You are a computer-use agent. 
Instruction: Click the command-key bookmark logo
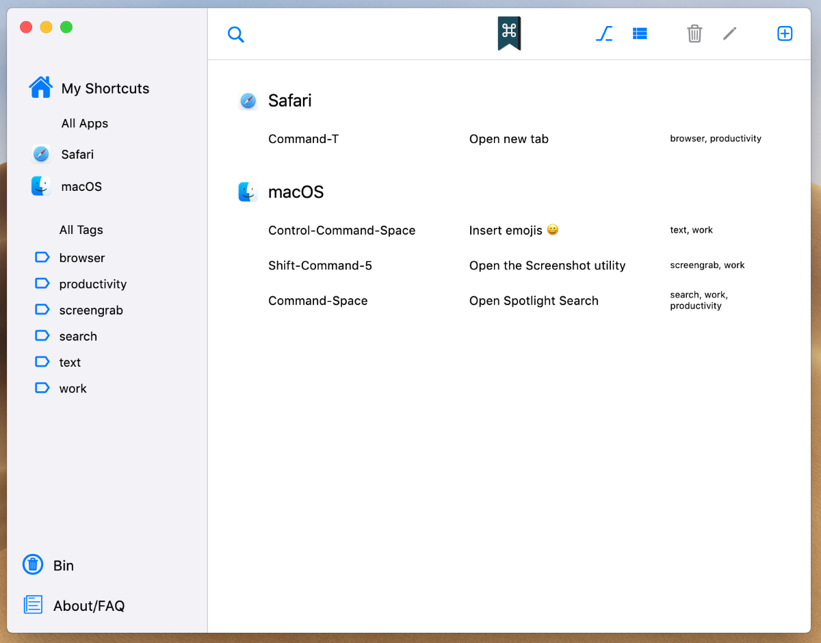click(509, 33)
